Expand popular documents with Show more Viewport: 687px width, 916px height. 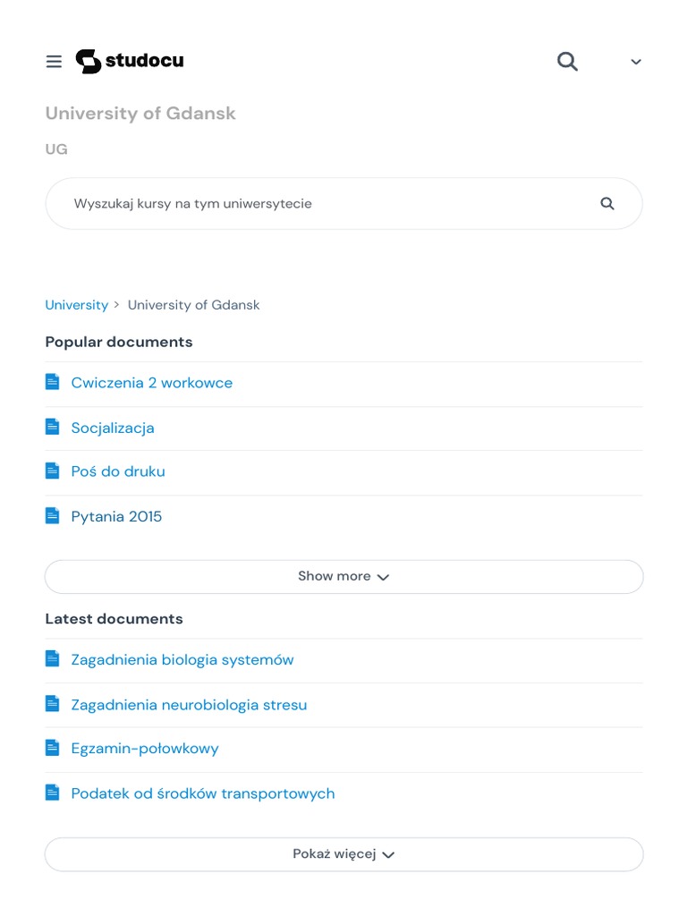(343, 577)
